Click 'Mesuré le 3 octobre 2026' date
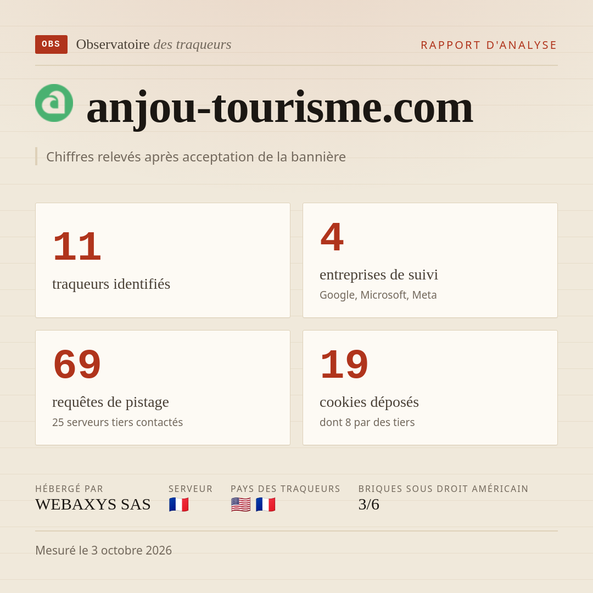The image size is (593, 593). 104,550
